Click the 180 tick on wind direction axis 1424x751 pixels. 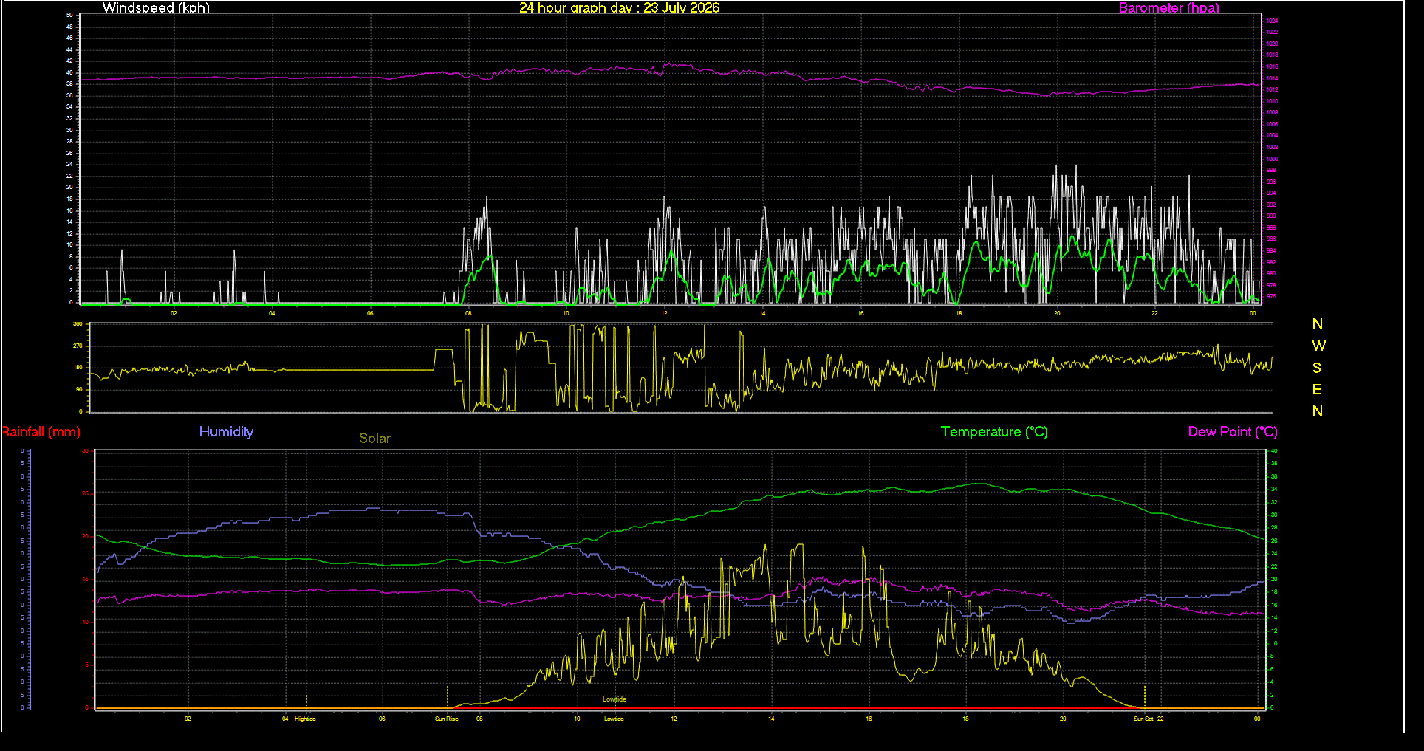(x=78, y=367)
